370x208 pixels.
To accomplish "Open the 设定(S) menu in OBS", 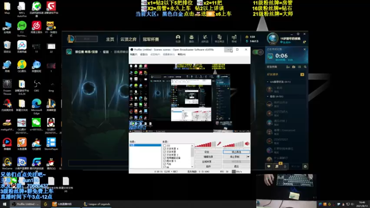I will (144, 55).
